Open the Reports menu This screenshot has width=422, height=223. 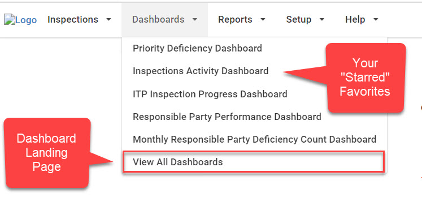(235, 19)
